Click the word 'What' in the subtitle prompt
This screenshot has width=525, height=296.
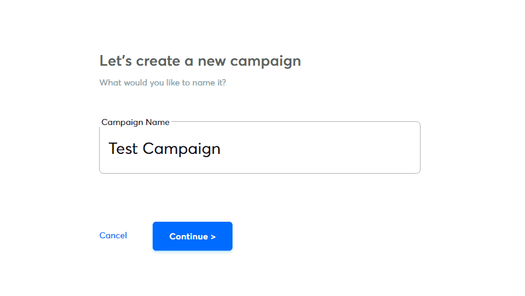point(110,83)
